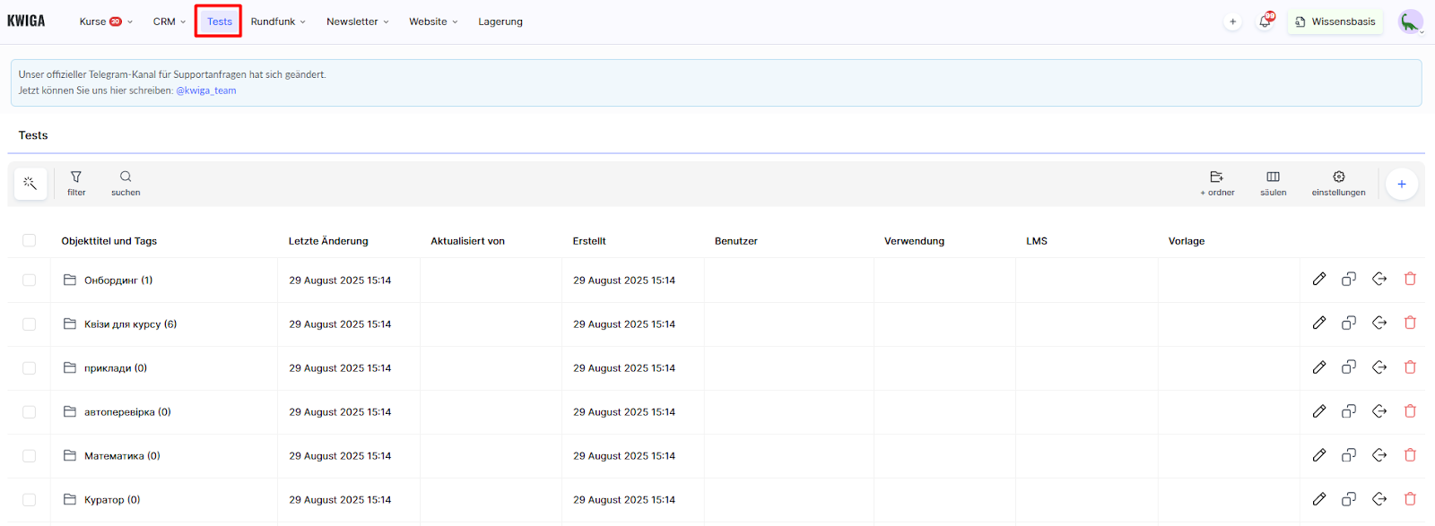This screenshot has height=526, width=1435.
Task: Follow the @kwiga_team Telegram link
Action: (206, 91)
